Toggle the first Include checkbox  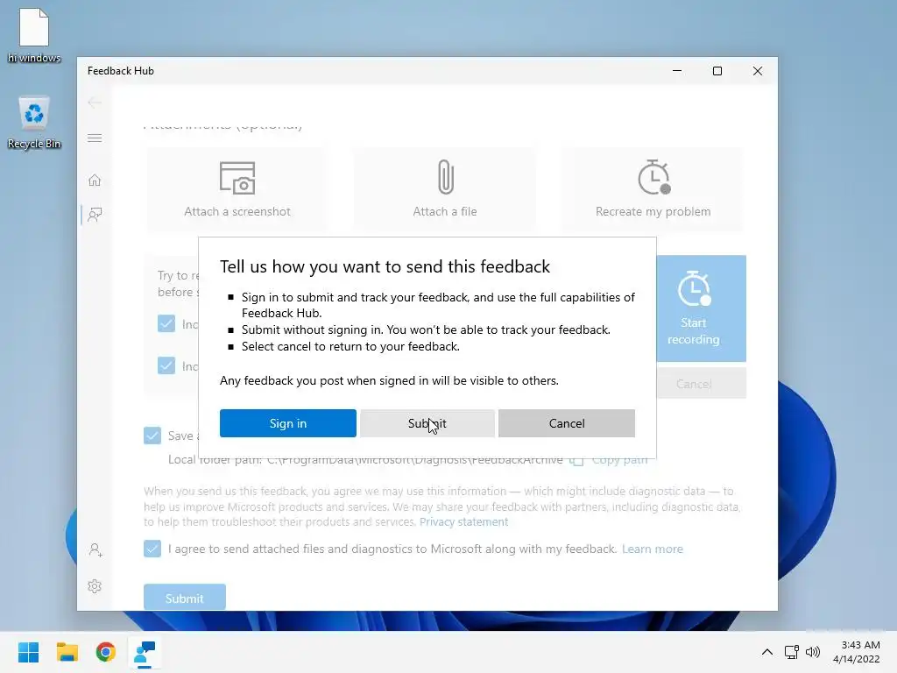coord(166,323)
